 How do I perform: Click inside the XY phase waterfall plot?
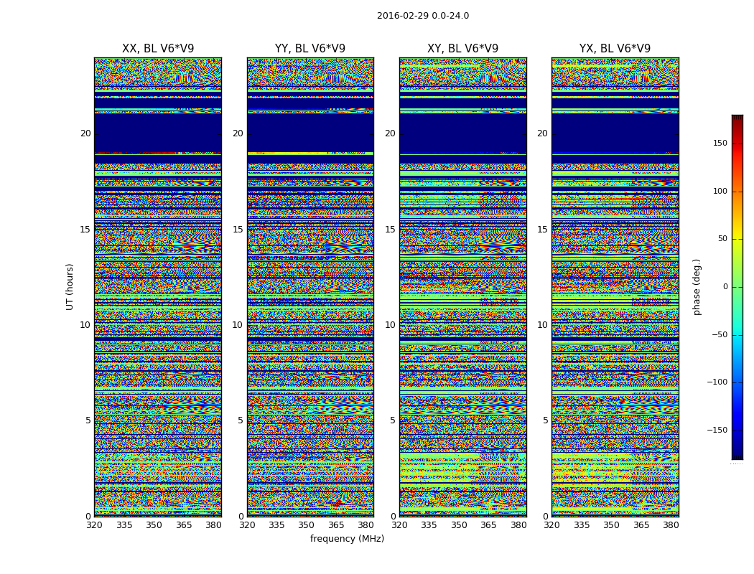pos(462,287)
